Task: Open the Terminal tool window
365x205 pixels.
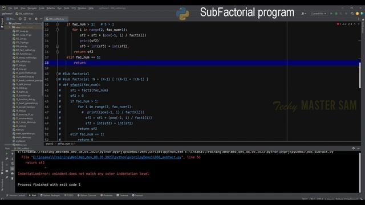Action: tap(122, 195)
